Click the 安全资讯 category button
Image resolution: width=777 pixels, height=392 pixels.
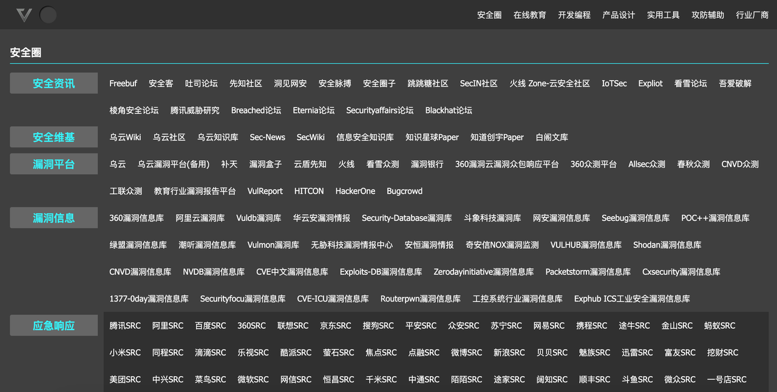[54, 84]
